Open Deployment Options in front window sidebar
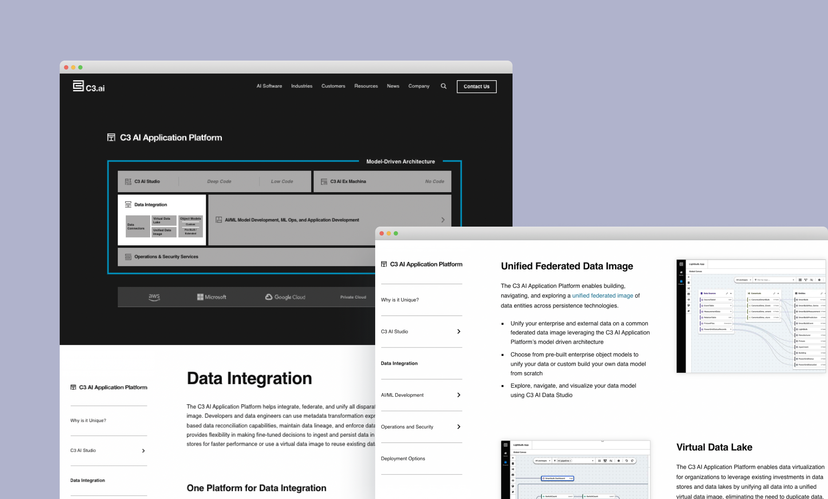 403,459
